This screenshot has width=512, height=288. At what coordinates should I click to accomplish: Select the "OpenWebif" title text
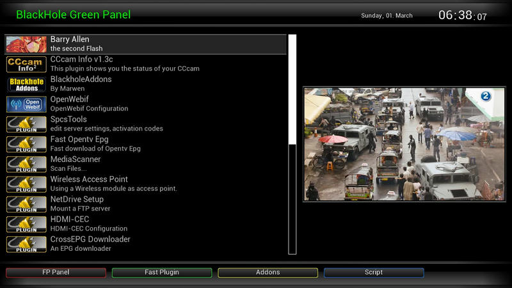pos(69,99)
